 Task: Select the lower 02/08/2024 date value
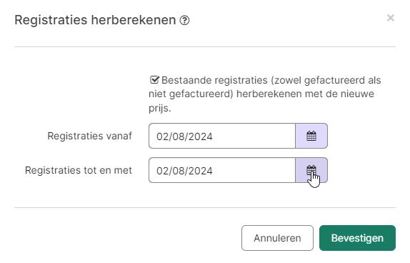click(x=184, y=171)
